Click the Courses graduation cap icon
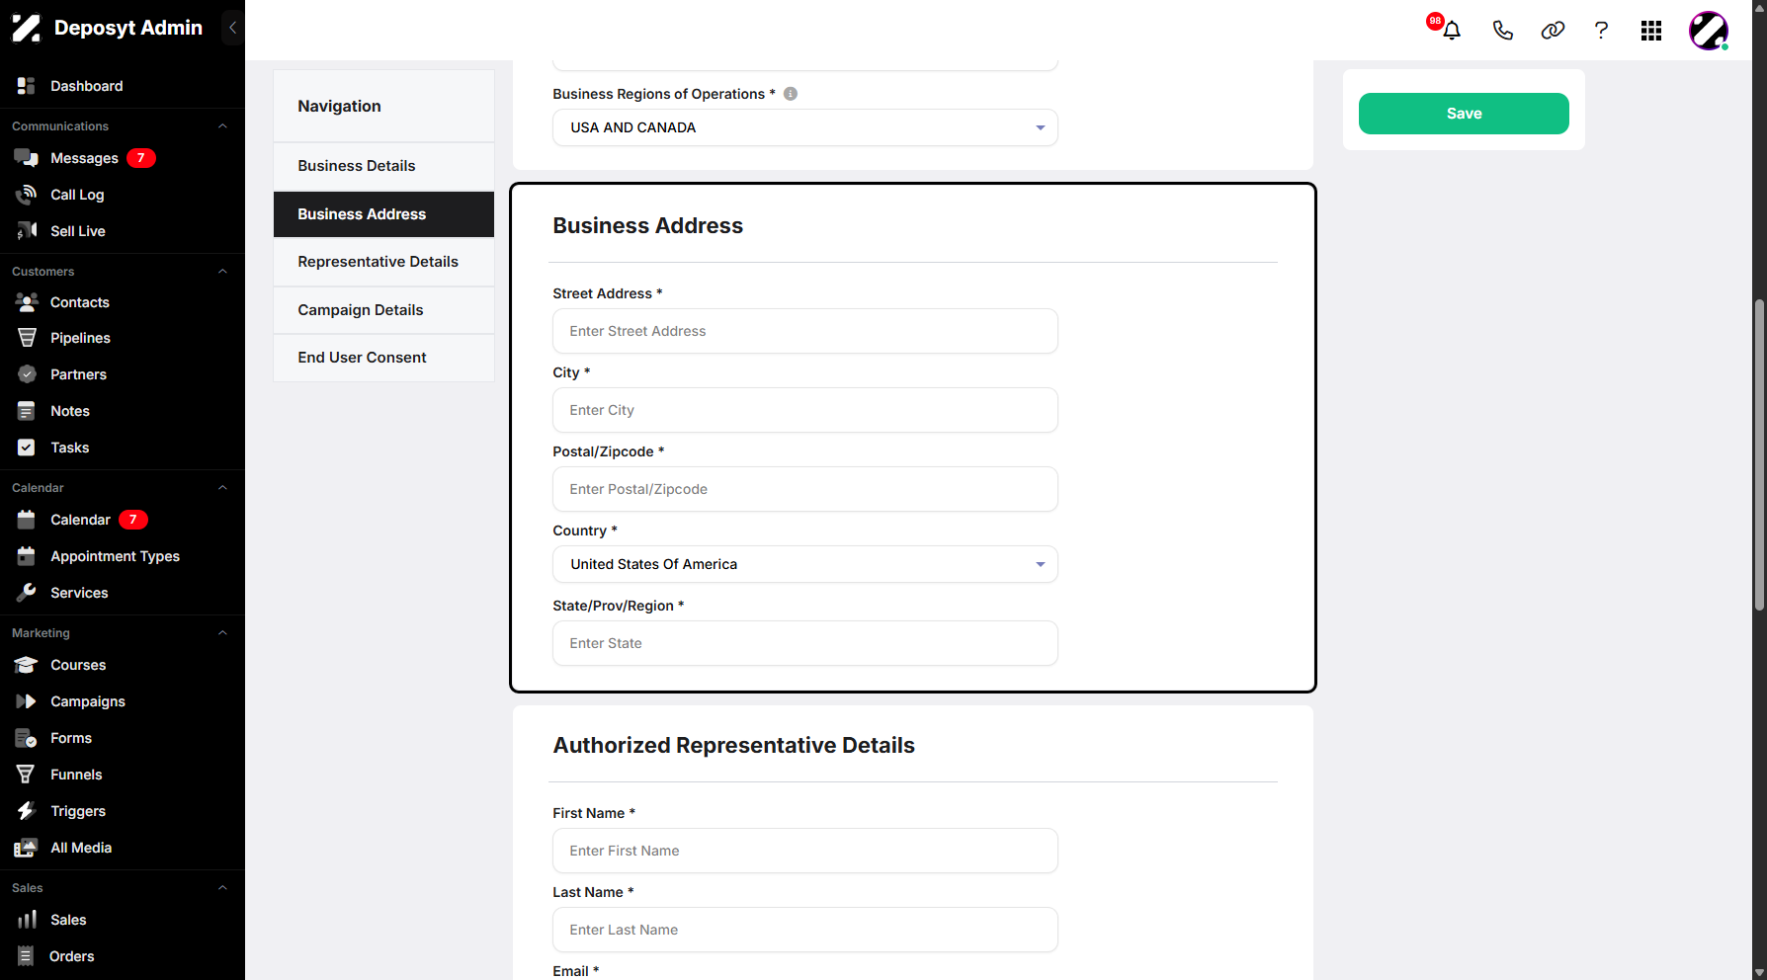This screenshot has height=980, width=1767. click(27, 665)
